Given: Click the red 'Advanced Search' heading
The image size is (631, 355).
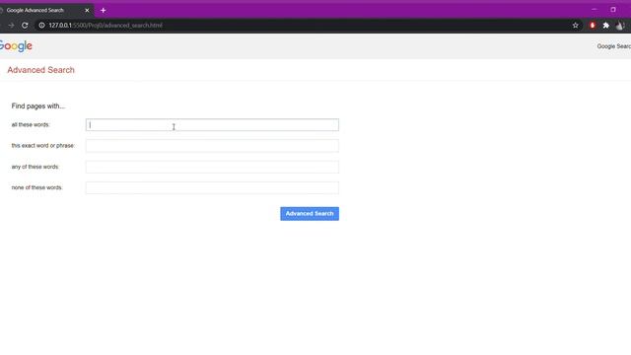Looking at the screenshot, I should tap(41, 70).
